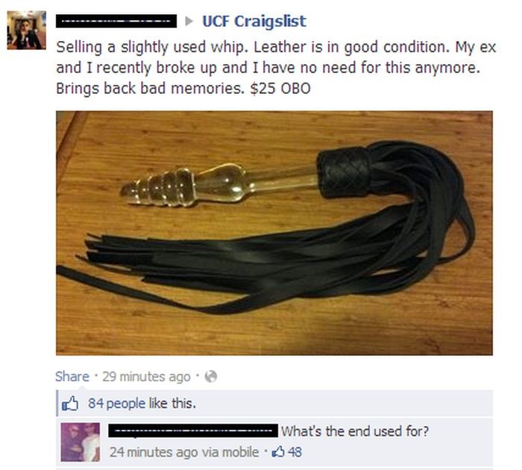522x470 pixels.
Task: Open the UCF Craigslist group link
Action: pyautogui.click(x=254, y=22)
